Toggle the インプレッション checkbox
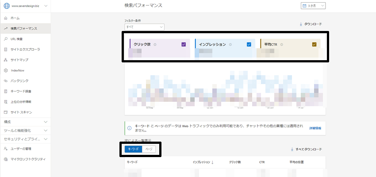This screenshot has height=177, width=376. pyautogui.click(x=249, y=44)
